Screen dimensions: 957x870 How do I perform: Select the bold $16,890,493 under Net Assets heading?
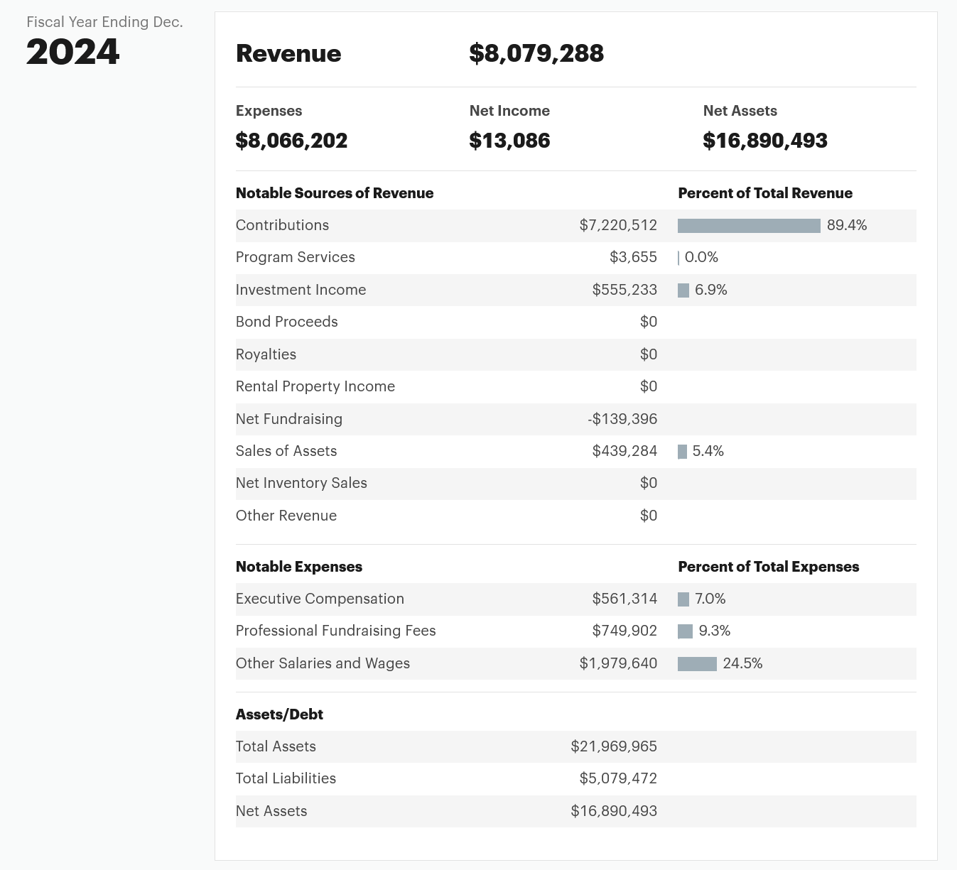(765, 141)
